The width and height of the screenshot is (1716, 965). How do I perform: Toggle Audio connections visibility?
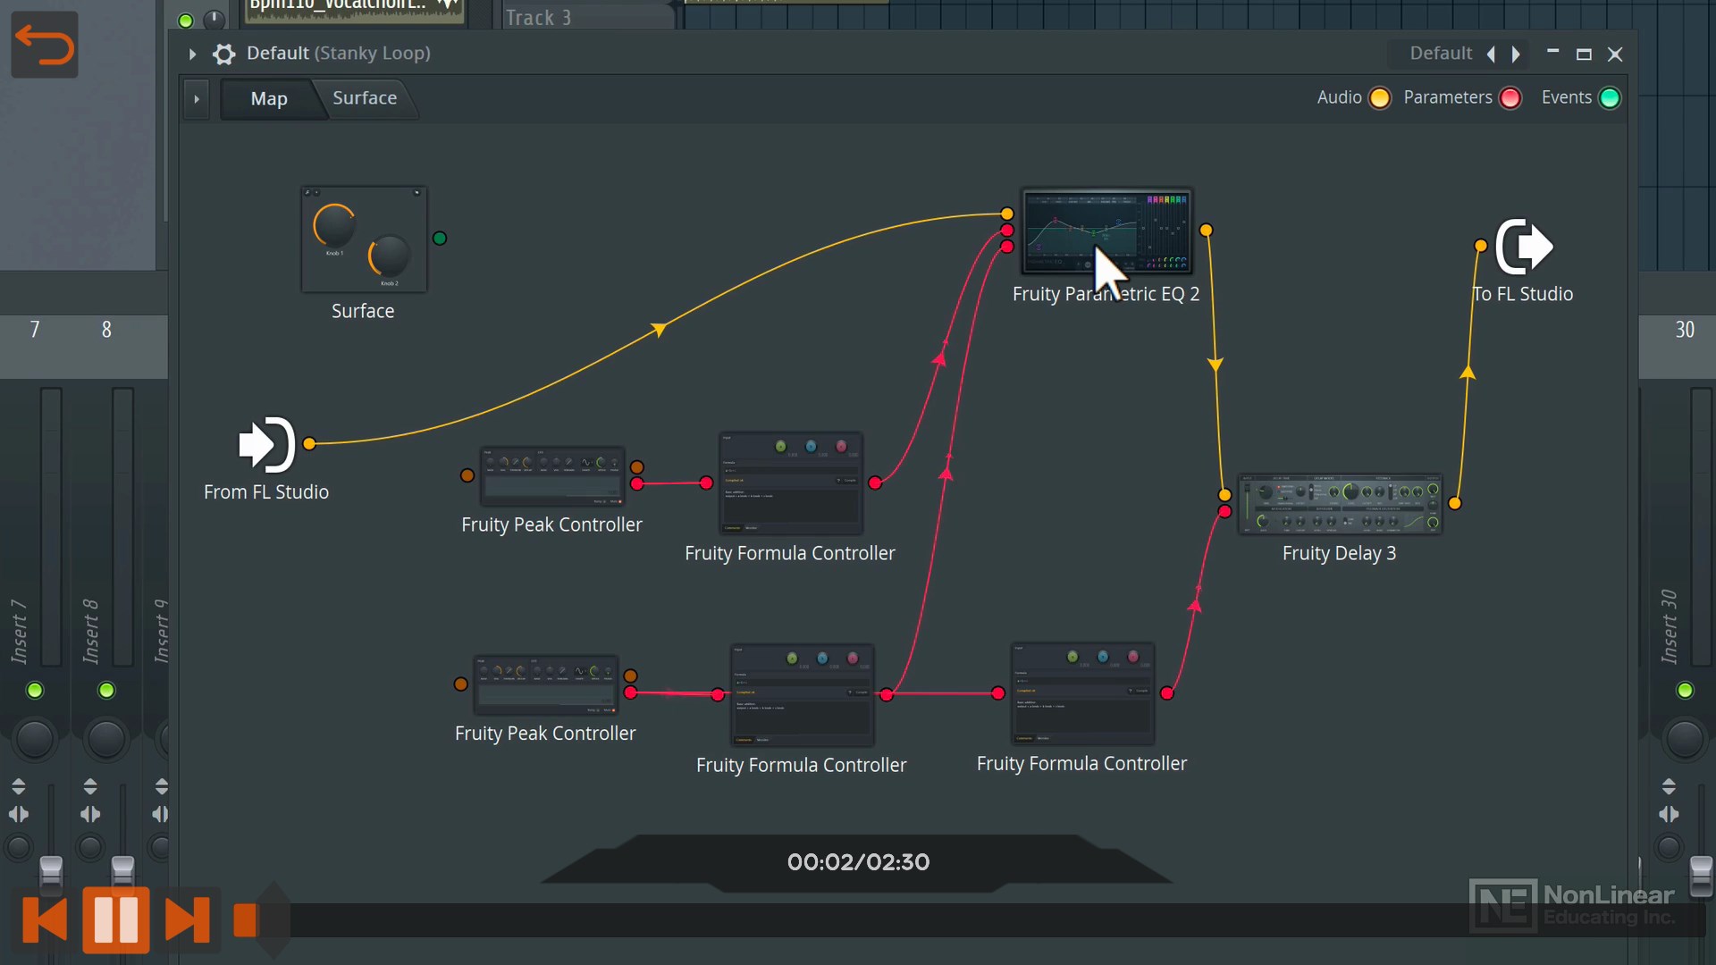1379,98
